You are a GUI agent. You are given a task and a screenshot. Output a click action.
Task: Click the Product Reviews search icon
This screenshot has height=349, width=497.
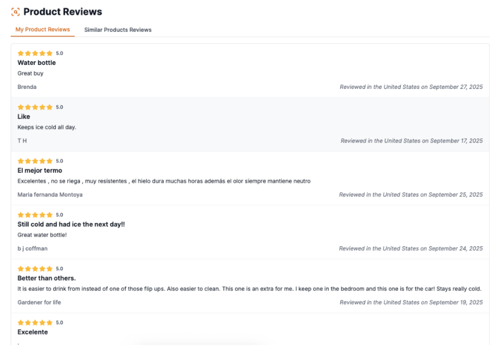pyautogui.click(x=15, y=12)
